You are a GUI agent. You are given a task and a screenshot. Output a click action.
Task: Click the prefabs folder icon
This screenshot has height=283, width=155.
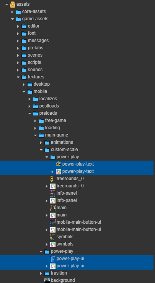[x=24, y=48]
